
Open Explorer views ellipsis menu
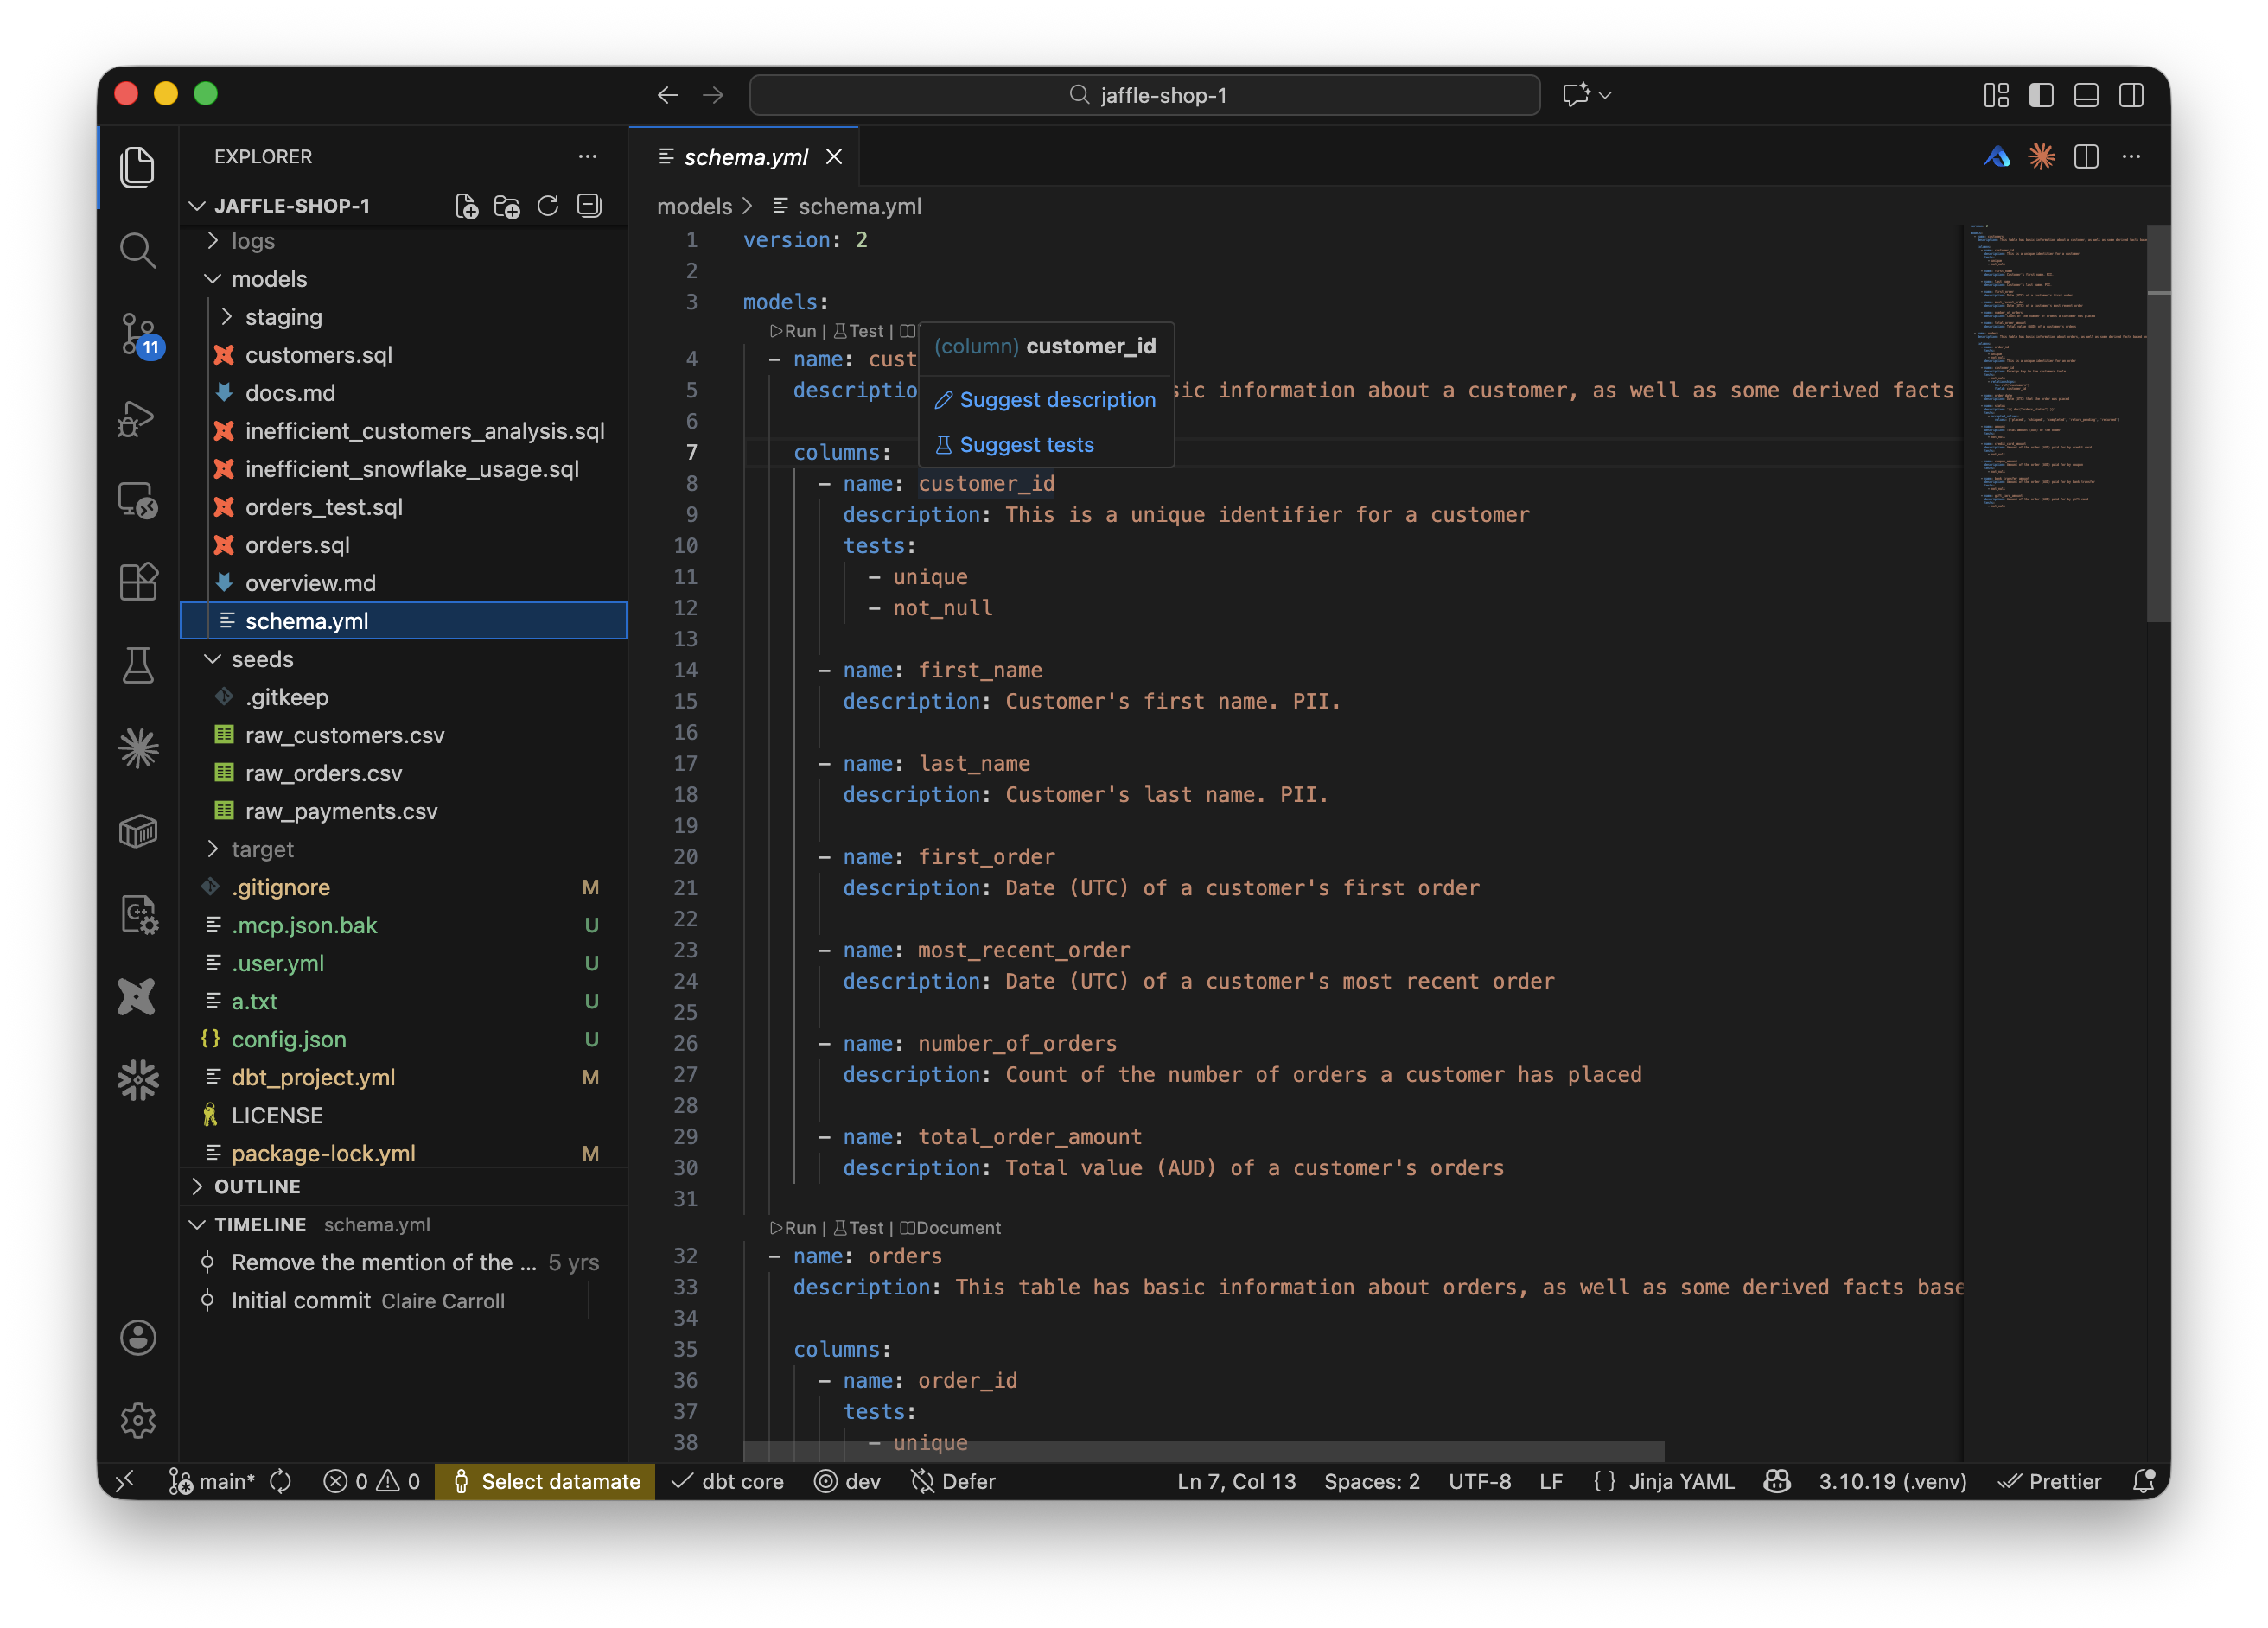pos(587,157)
